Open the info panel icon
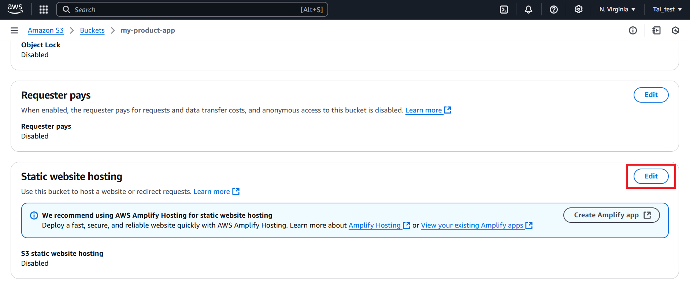Viewport: 690px width, 306px height. coord(633,30)
